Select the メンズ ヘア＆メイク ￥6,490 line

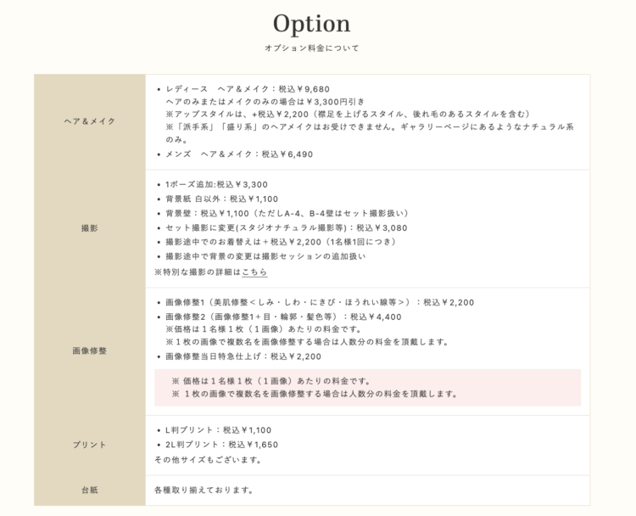(239, 154)
